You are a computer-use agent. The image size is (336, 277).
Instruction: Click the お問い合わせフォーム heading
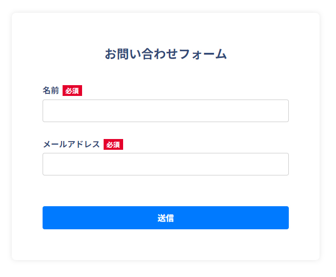[166, 54]
